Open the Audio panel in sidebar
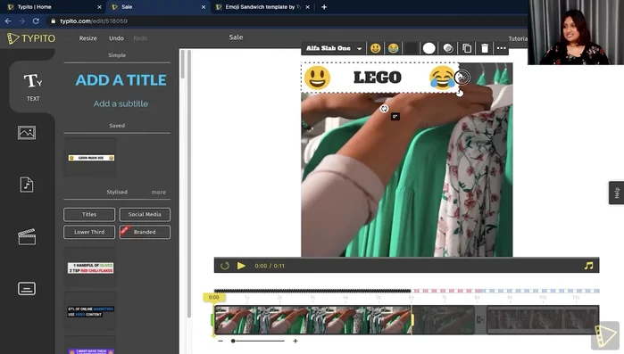The height and width of the screenshot is (354, 624). pyautogui.click(x=27, y=185)
